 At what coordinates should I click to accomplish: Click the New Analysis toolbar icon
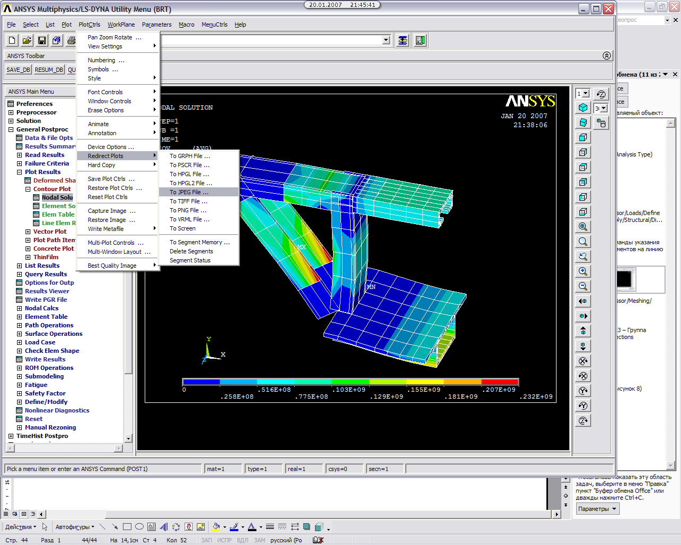click(x=12, y=40)
